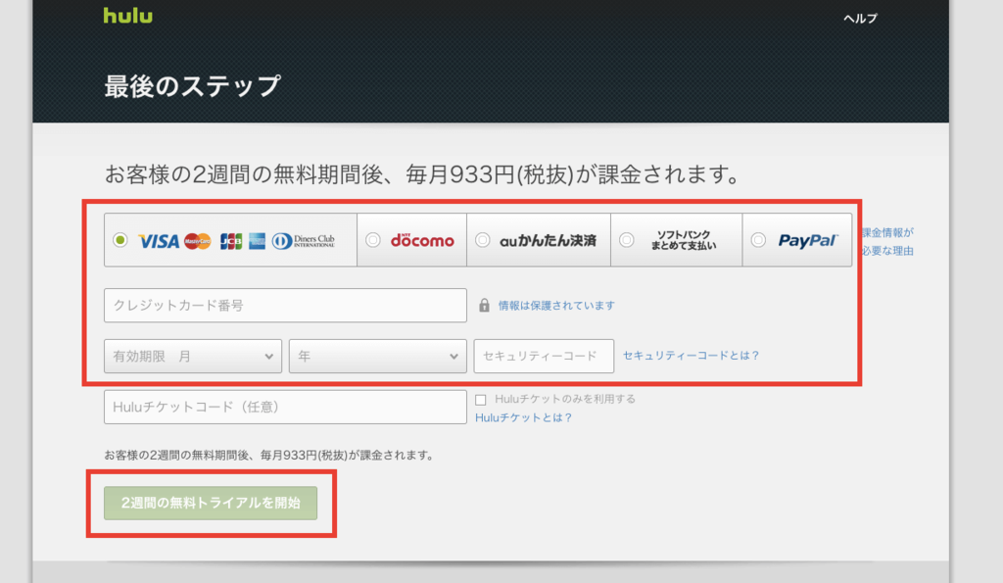Focus the クレジットカード番号 field
Image resolution: width=1003 pixels, height=583 pixels.
[285, 306]
